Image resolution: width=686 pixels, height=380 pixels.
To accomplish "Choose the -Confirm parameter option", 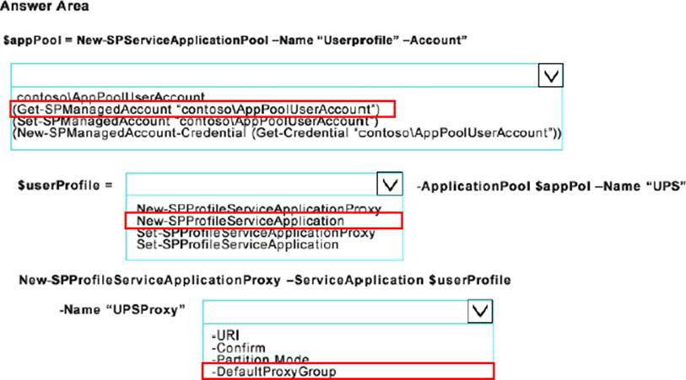I will (x=239, y=347).
